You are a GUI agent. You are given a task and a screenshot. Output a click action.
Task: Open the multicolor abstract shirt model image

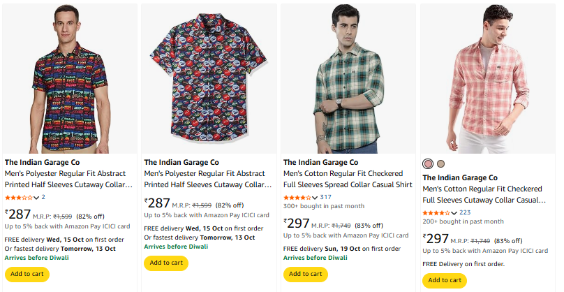(70, 78)
